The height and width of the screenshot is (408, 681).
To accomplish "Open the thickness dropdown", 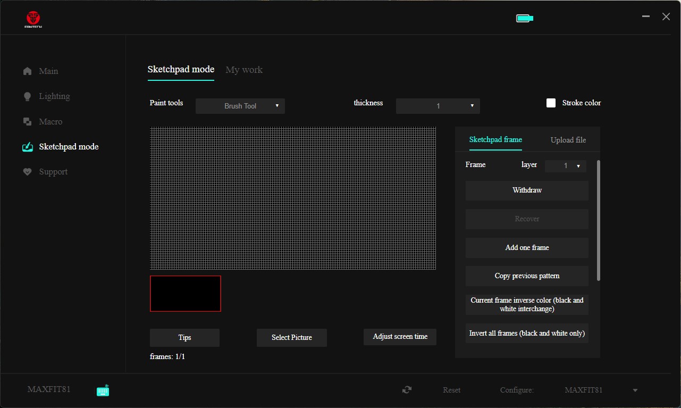I will point(438,106).
